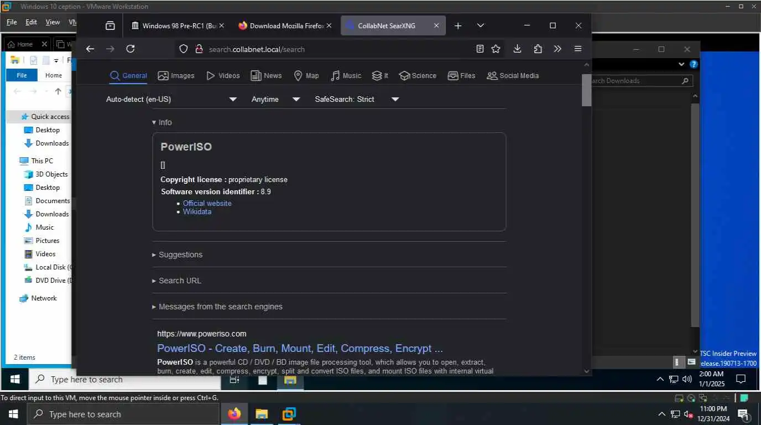Click site security padlock icon
This screenshot has width=761, height=425.
click(x=199, y=49)
